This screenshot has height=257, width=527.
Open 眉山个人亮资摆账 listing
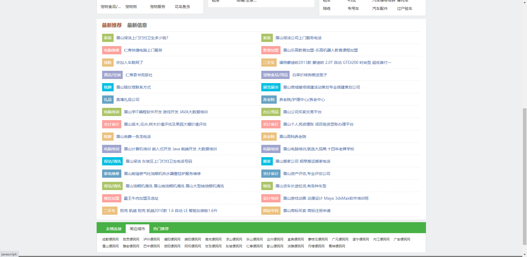(x=318, y=124)
